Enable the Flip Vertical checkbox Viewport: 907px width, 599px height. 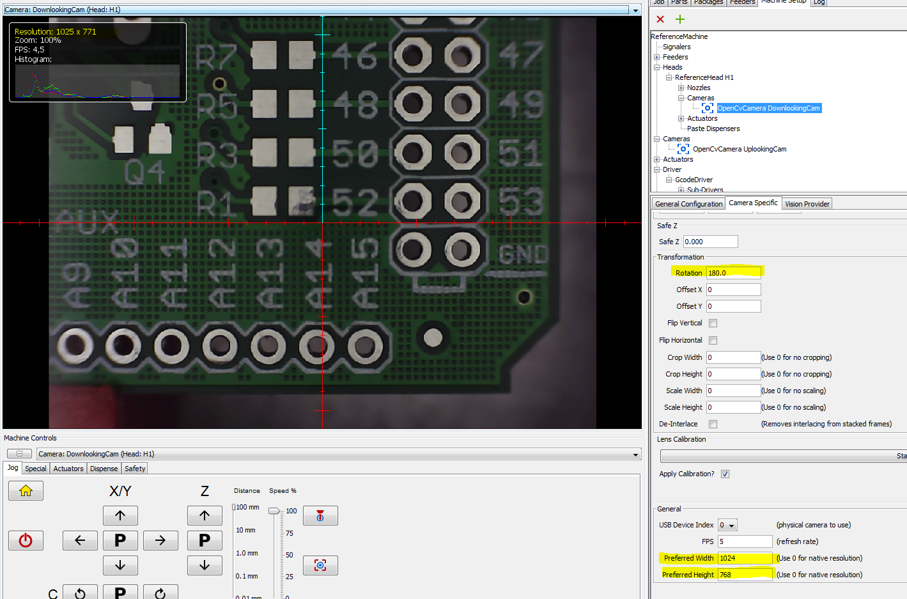coord(713,323)
